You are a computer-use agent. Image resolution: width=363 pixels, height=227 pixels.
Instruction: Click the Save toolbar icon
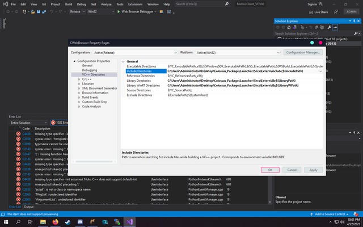[x=39, y=11]
